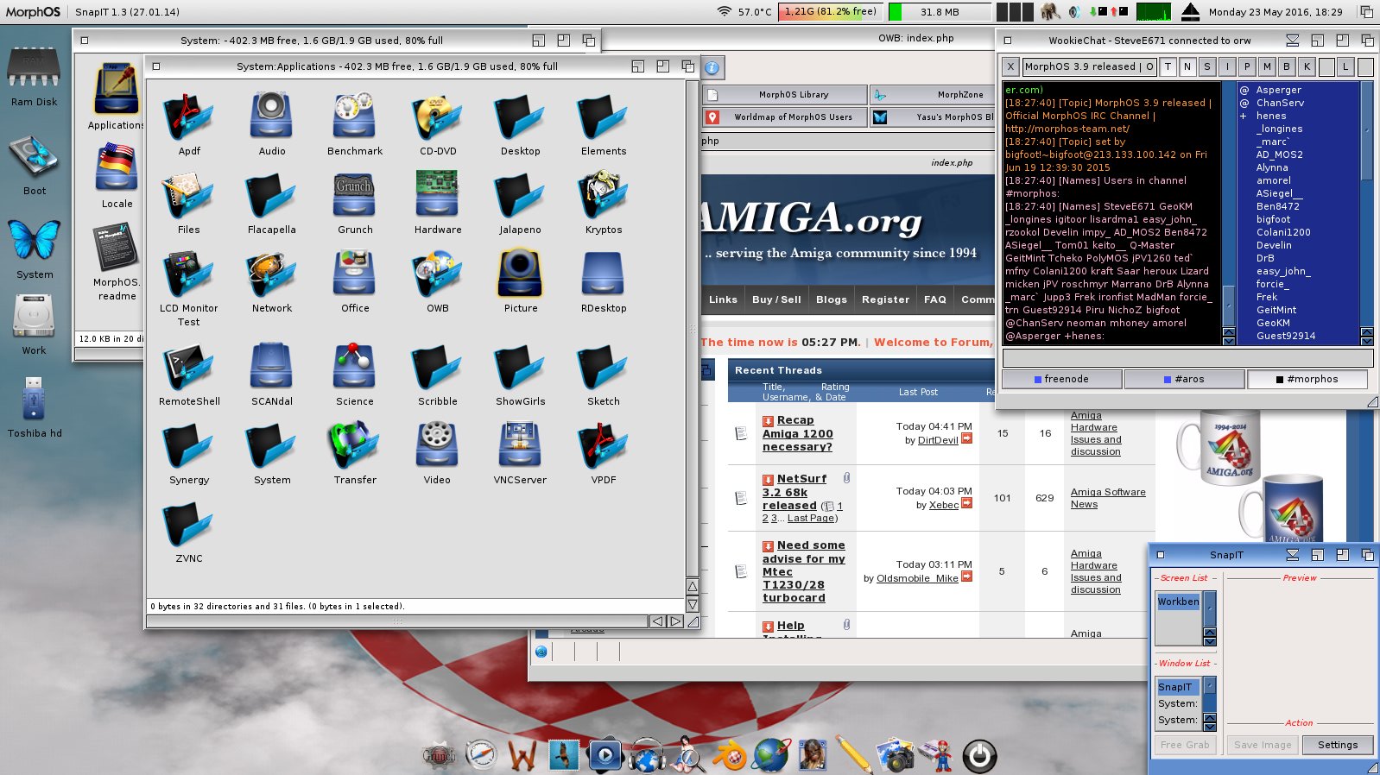Toggle the B channel mode in WookieChat
Viewport: 1380px width, 775px height.
pyautogui.click(x=1287, y=66)
